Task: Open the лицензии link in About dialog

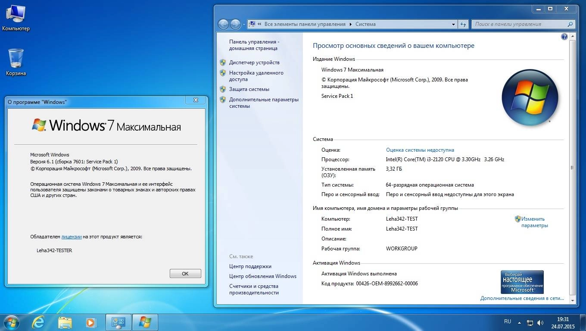Action: pos(72,237)
